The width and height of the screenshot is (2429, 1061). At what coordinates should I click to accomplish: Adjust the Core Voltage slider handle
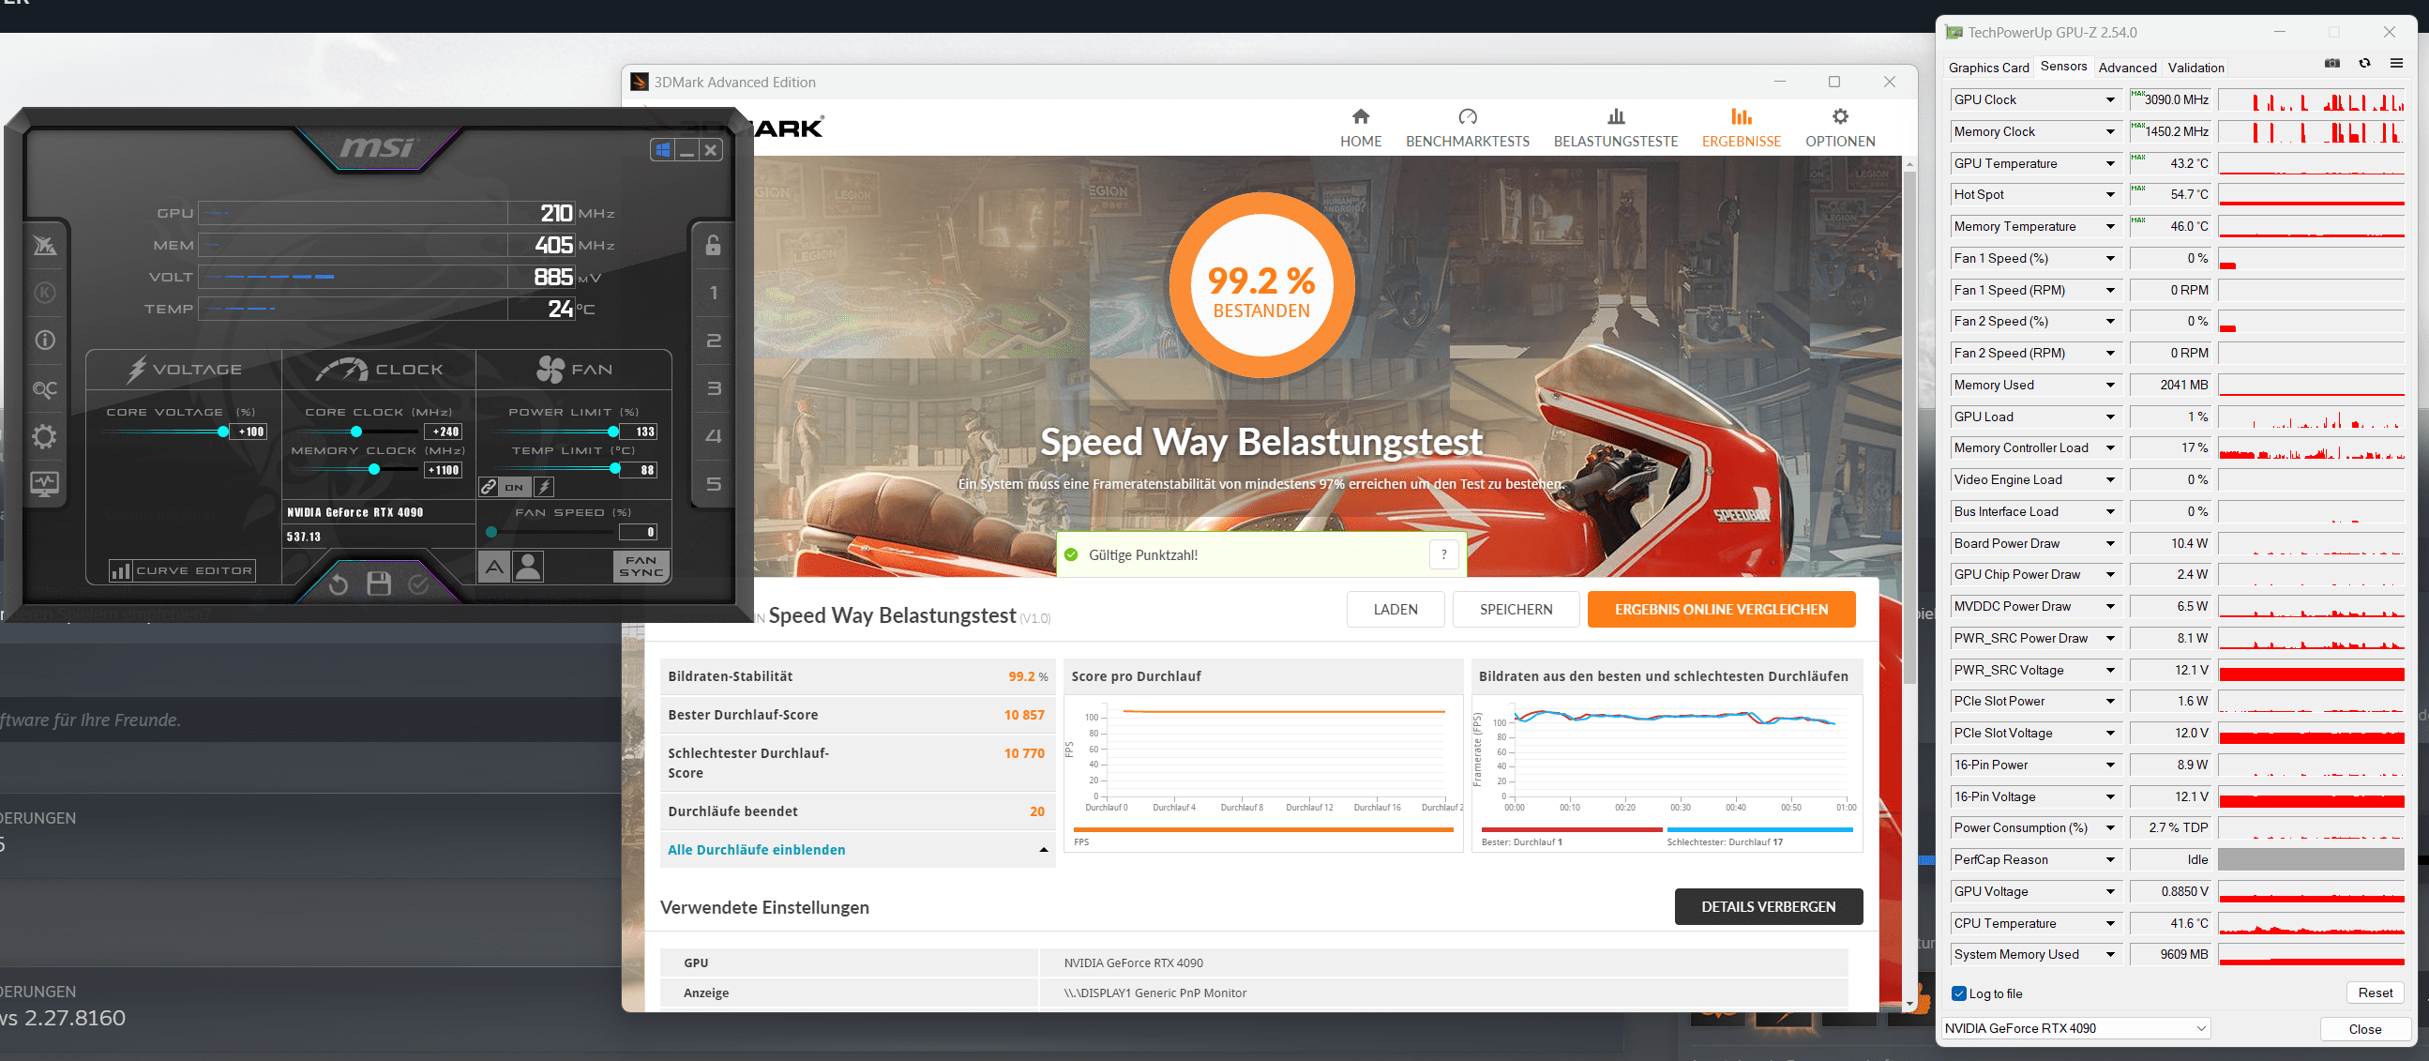pos(223,431)
